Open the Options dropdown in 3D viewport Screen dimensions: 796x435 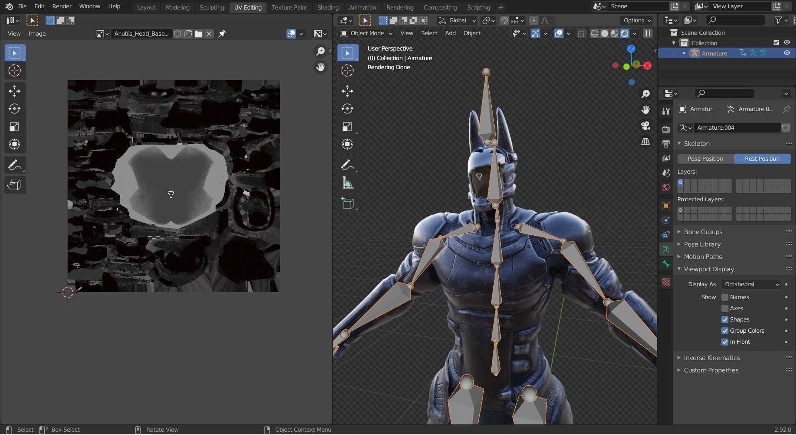[x=637, y=20]
